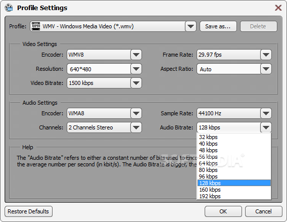Open the audio Encoder WMA8 dropdown arrow
This screenshot has width=287, height=222.
pyautogui.click(x=136, y=113)
